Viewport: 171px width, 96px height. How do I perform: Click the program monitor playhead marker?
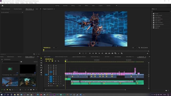pos(44,50)
